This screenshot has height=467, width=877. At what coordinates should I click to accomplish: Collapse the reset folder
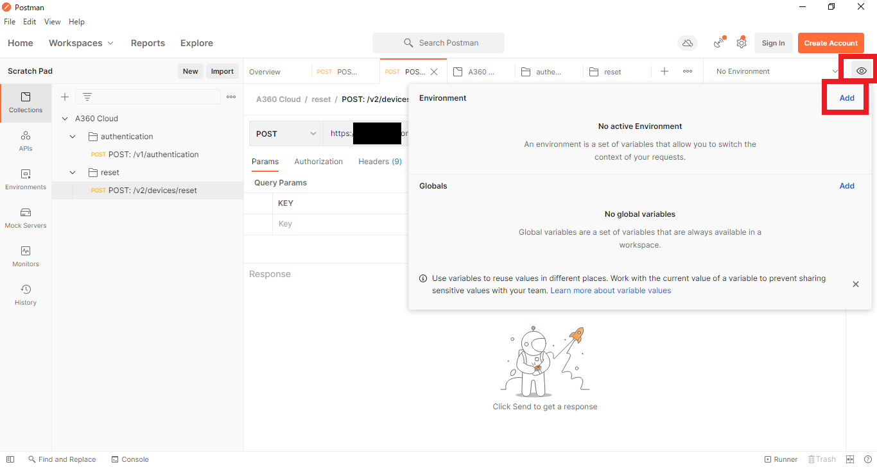pos(73,173)
